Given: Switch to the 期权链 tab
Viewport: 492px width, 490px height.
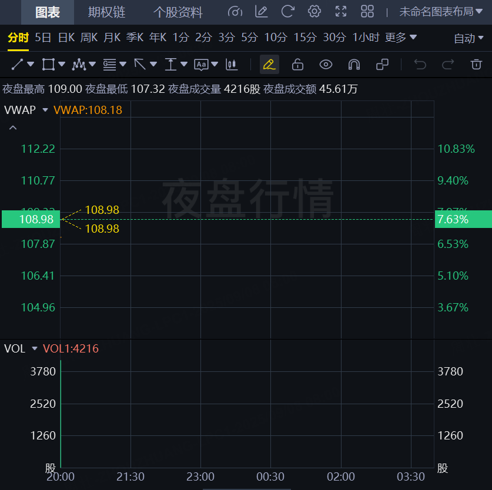Looking at the screenshot, I should (106, 12).
